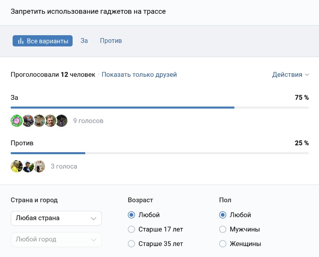Viewport: 319px width, 257px height.
Task: Open the 9 голосов voters list
Action: [88, 121]
